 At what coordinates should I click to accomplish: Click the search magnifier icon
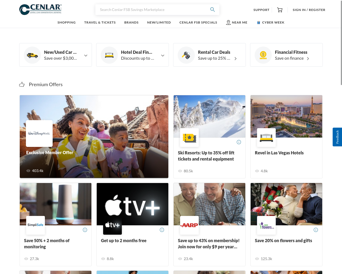[212, 10]
